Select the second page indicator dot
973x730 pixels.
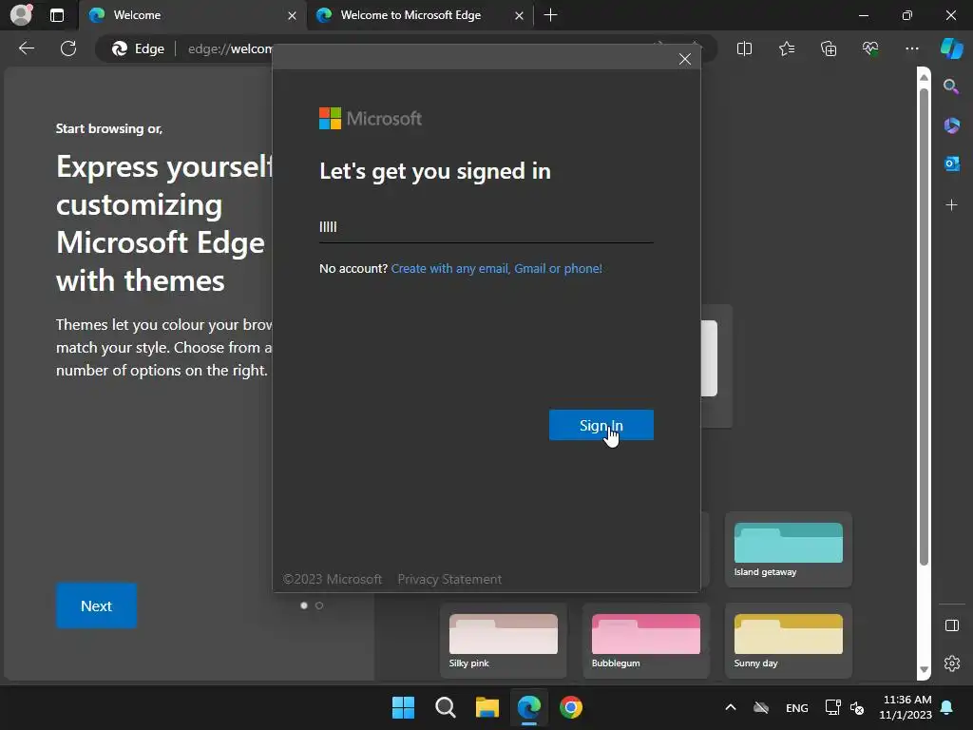coord(319,605)
